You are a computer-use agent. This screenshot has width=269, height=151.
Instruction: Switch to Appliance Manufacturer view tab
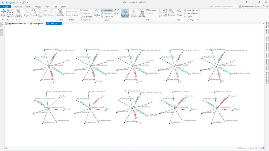pyautogui.click(x=16, y=24)
